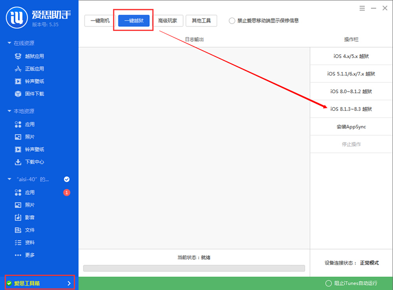Click the checkmark badge beside aisi-40 device

(x=67, y=179)
